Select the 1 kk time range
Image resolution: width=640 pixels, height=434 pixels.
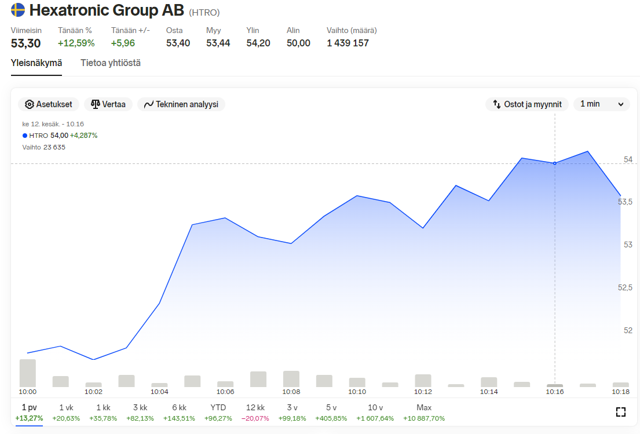coord(103,413)
